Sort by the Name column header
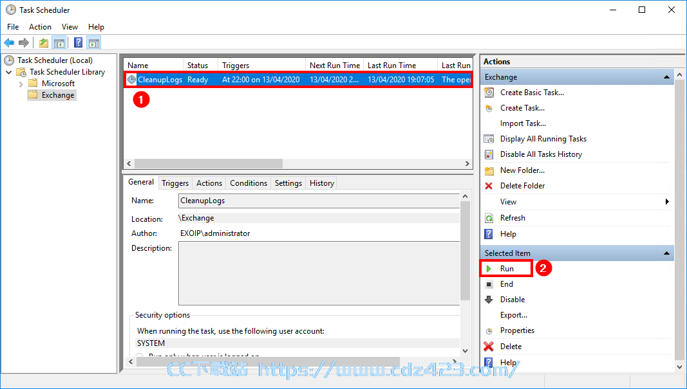 [153, 65]
